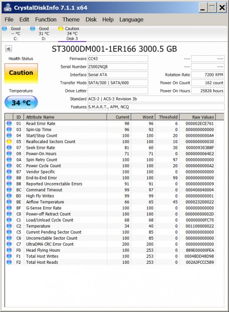Image resolution: width=229 pixels, height=312 pixels.
Task: Click the blue status icon for drive C:
Action: click(x=5, y=29)
